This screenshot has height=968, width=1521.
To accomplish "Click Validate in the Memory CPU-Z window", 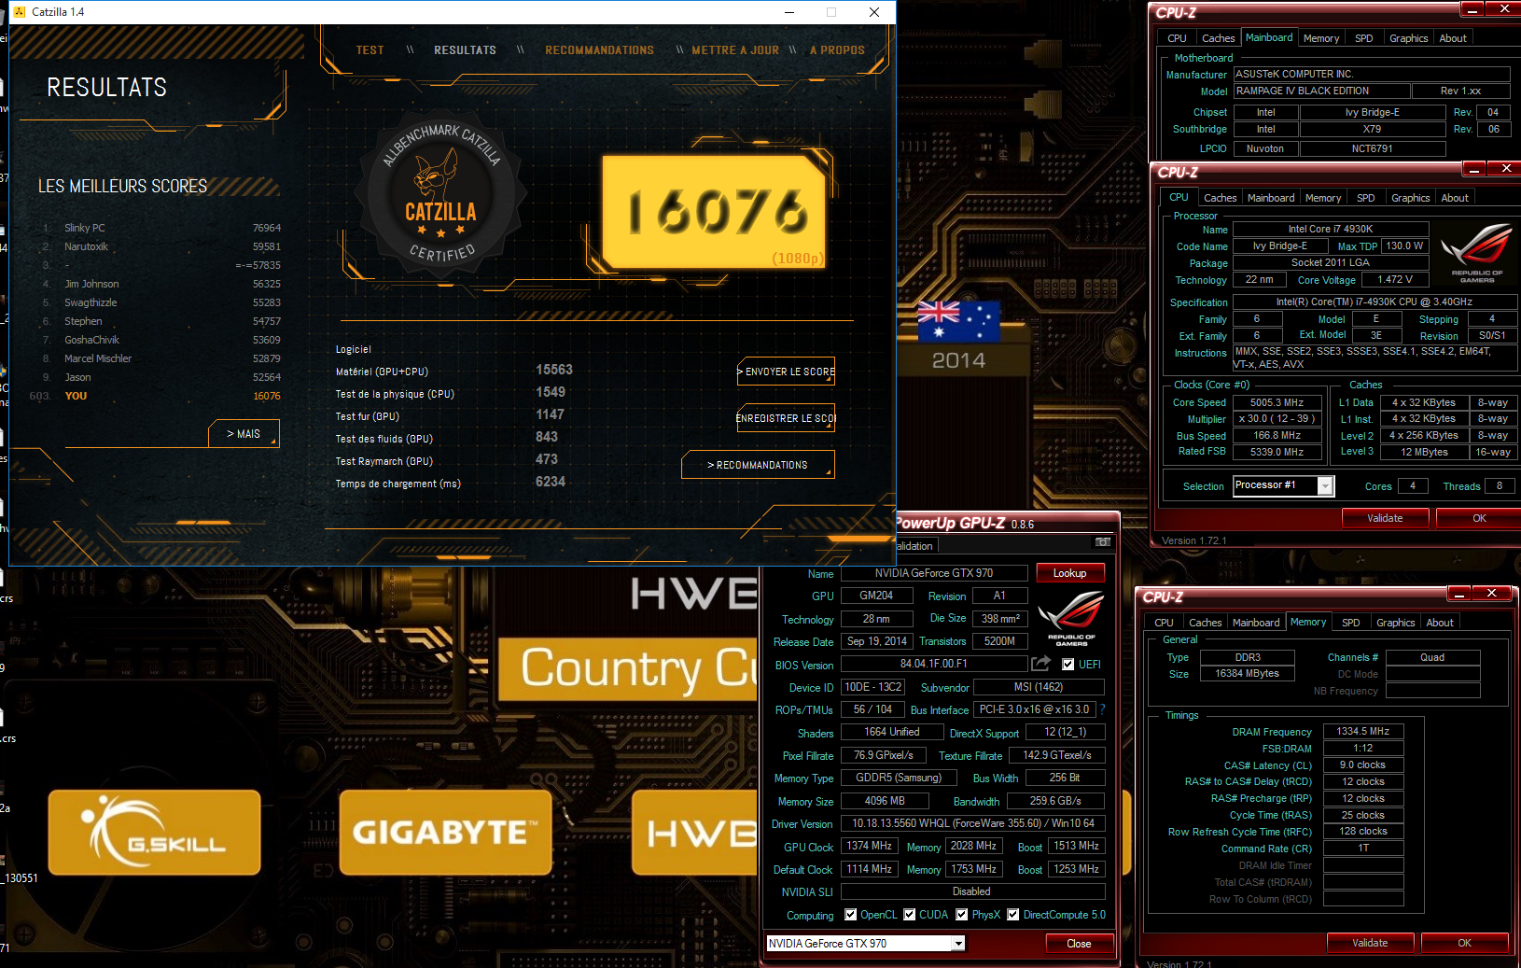I will (1370, 943).
